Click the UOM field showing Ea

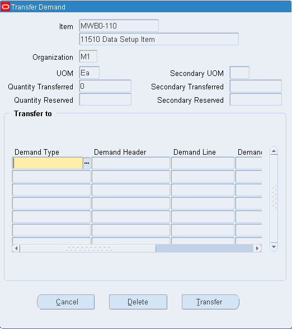(90, 73)
